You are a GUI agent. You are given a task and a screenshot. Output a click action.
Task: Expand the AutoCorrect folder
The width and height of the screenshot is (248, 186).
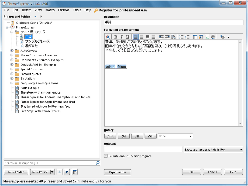coord(12,51)
